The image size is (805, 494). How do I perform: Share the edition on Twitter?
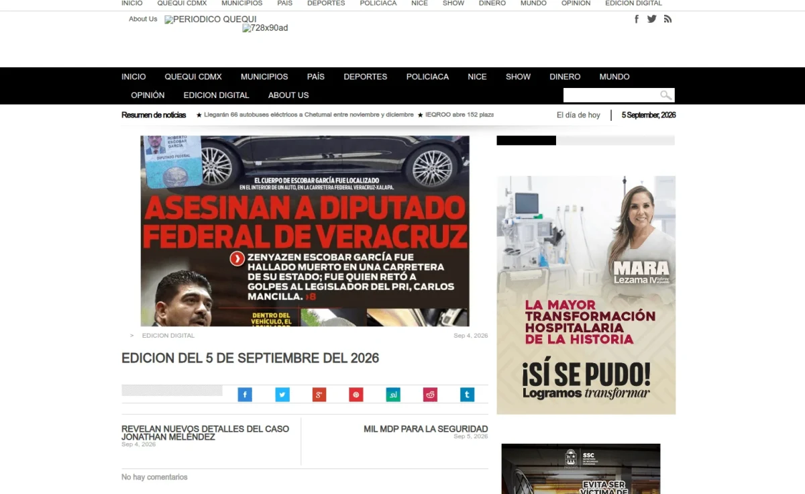[282, 395]
